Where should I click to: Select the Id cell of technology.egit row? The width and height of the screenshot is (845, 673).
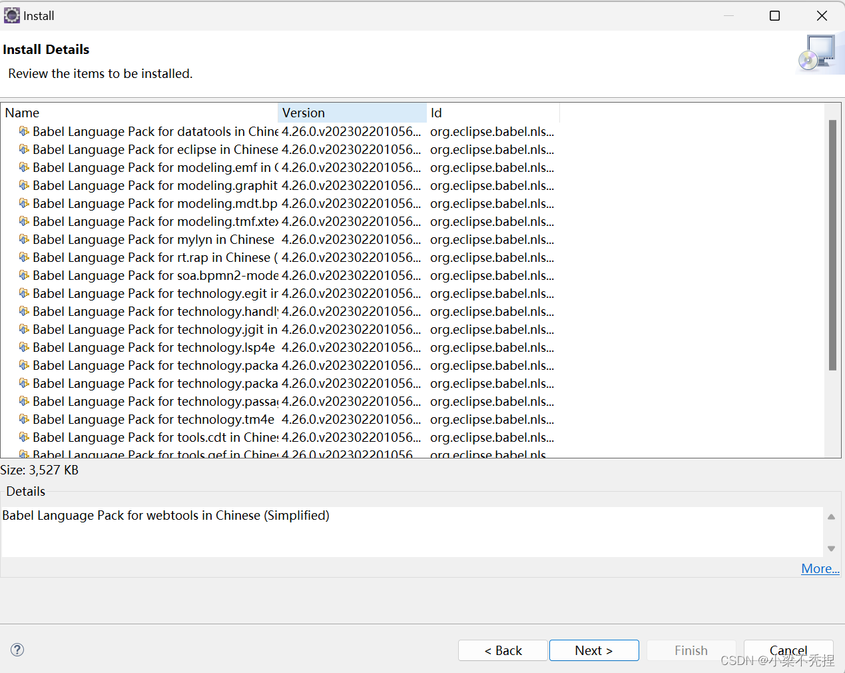(x=492, y=293)
